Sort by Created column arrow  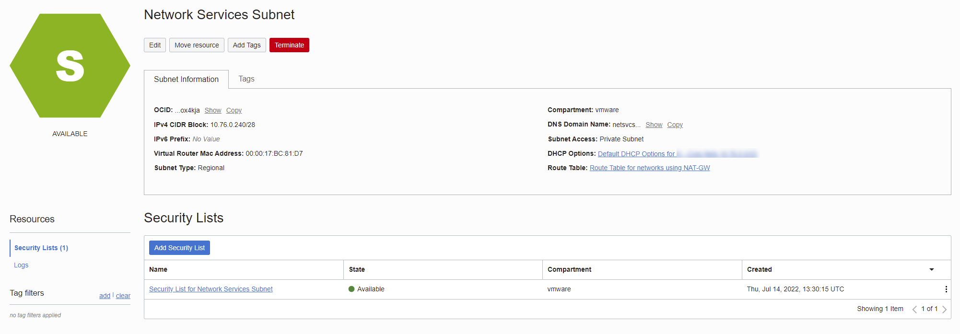point(931,269)
